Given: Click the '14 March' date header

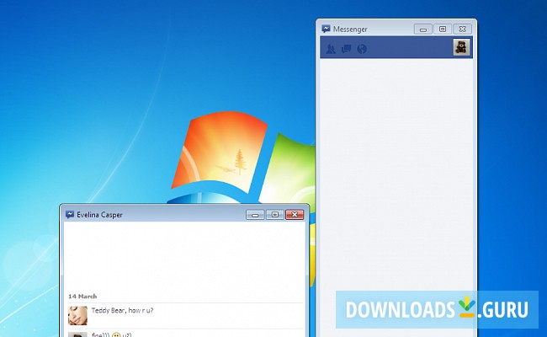Looking at the screenshot, I should (82, 297).
